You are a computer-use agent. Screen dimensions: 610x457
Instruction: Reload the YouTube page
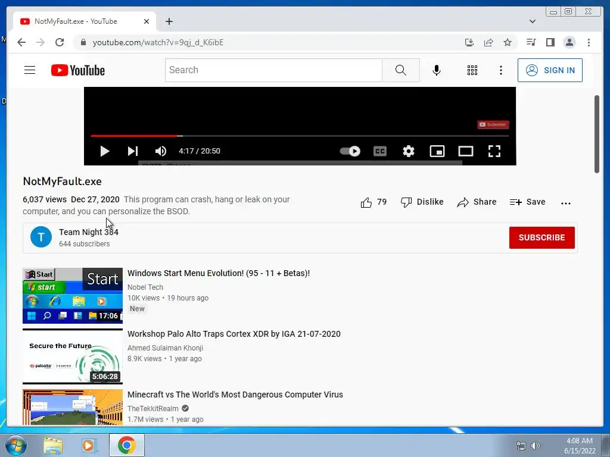(x=60, y=42)
